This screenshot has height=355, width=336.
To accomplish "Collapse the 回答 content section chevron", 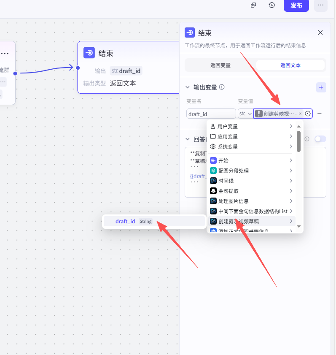I will point(188,139).
